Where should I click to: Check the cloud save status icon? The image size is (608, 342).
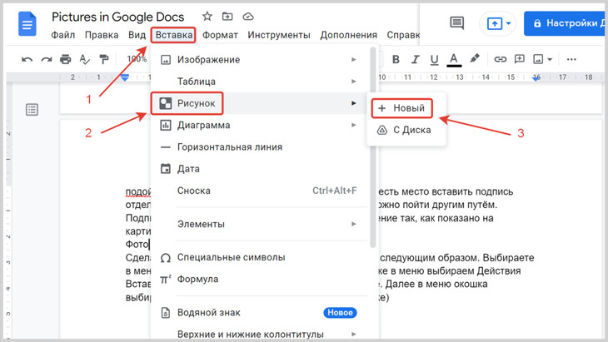click(x=247, y=17)
